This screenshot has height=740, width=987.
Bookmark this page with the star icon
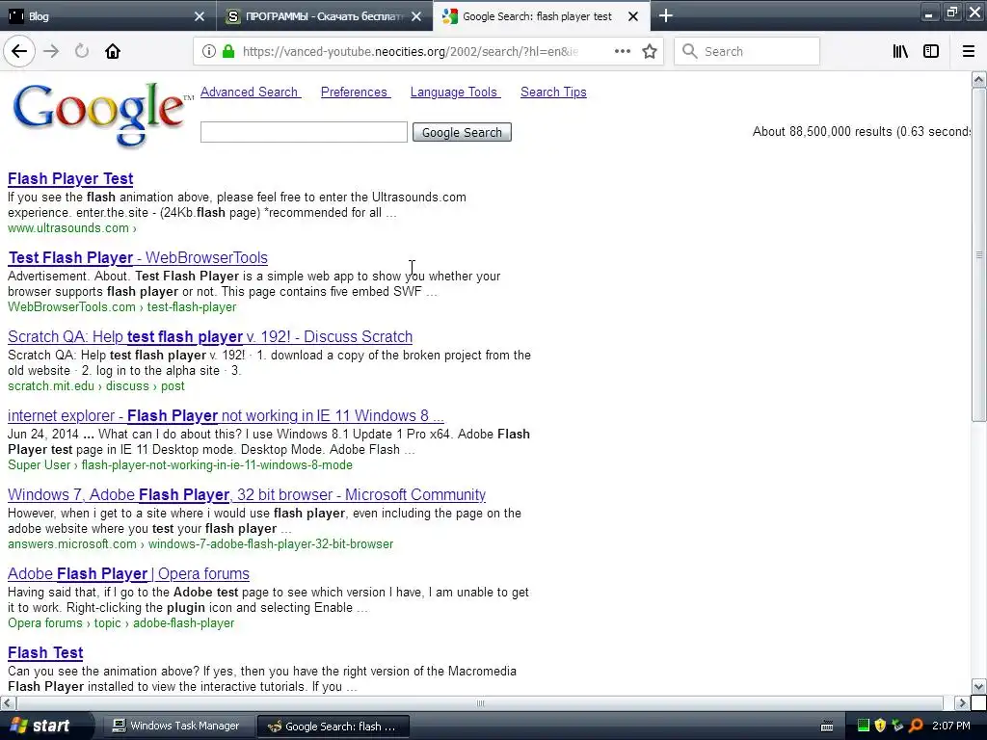[650, 51]
